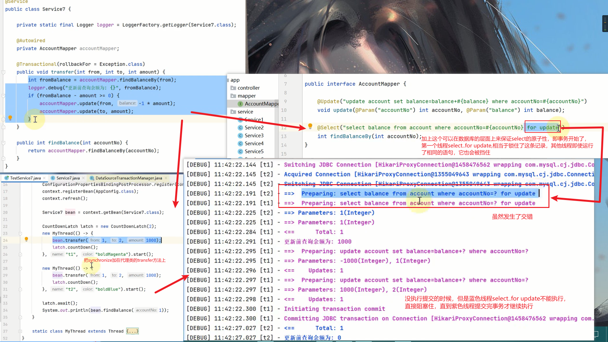Click the controller folder icon
The width and height of the screenshot is (608, 342).
pyautogui.click(x=233, y=88)
